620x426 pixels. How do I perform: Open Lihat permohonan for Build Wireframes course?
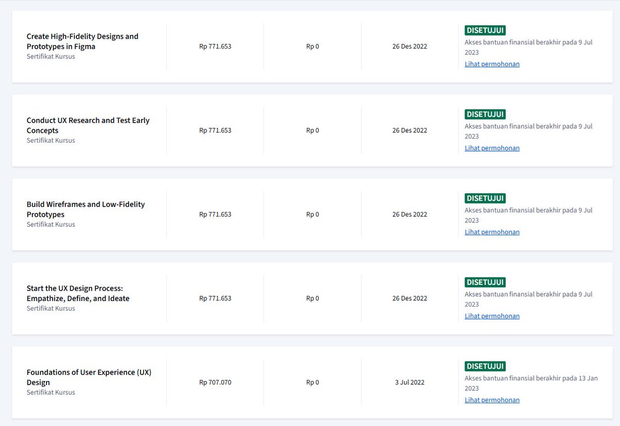(x=492, y=232)
